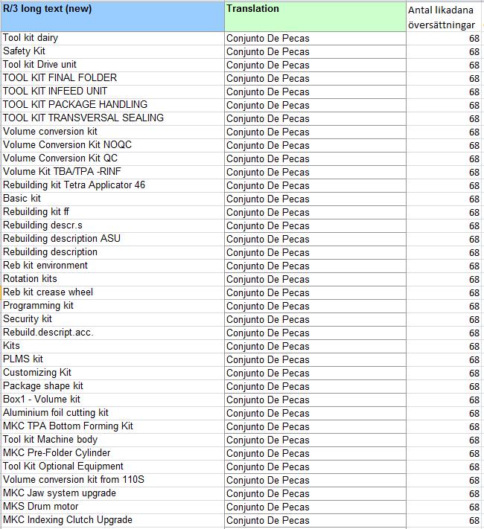484x529 pixels.
Task: Click the 'Kits' cell
Action: pyautogui.click(x=112, y=346)
